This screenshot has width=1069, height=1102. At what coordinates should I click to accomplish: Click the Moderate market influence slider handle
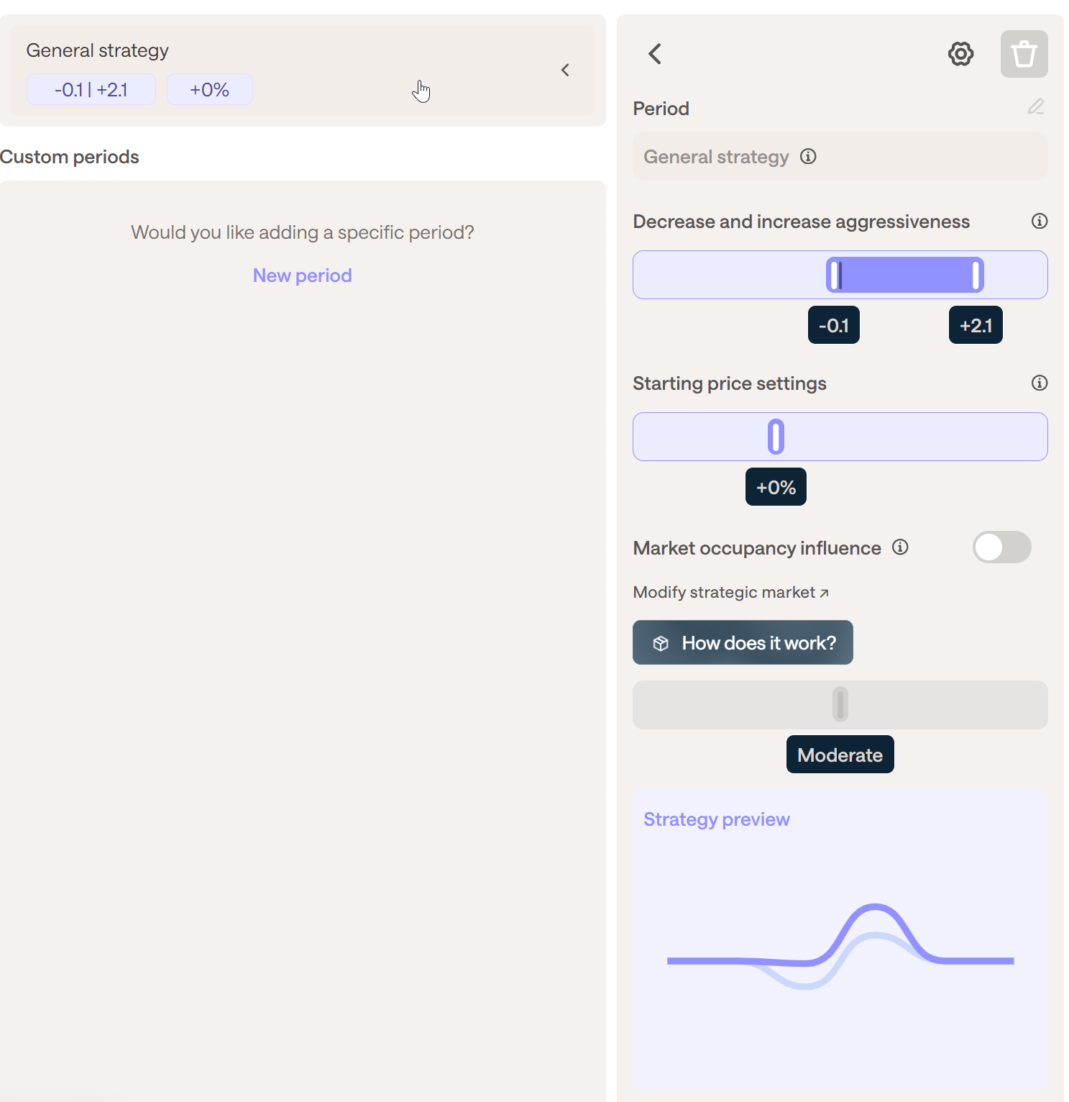[x=840, y=704]
